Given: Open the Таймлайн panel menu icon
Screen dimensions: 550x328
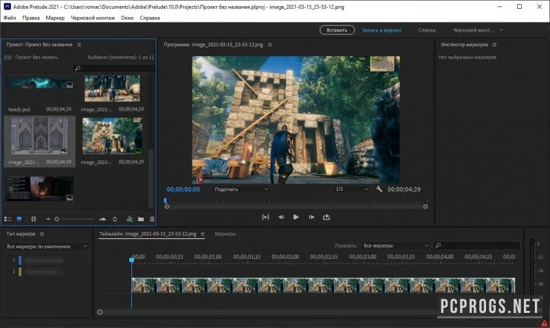Looking at the screenshot, I should [x=202, y=234].
